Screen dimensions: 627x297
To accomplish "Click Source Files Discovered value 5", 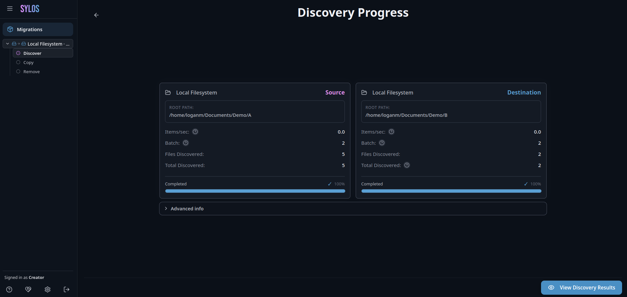I will [343, 154].
